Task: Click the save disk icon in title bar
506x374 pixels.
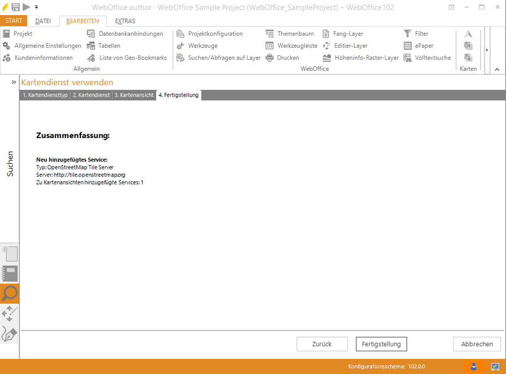Action: 15,7
